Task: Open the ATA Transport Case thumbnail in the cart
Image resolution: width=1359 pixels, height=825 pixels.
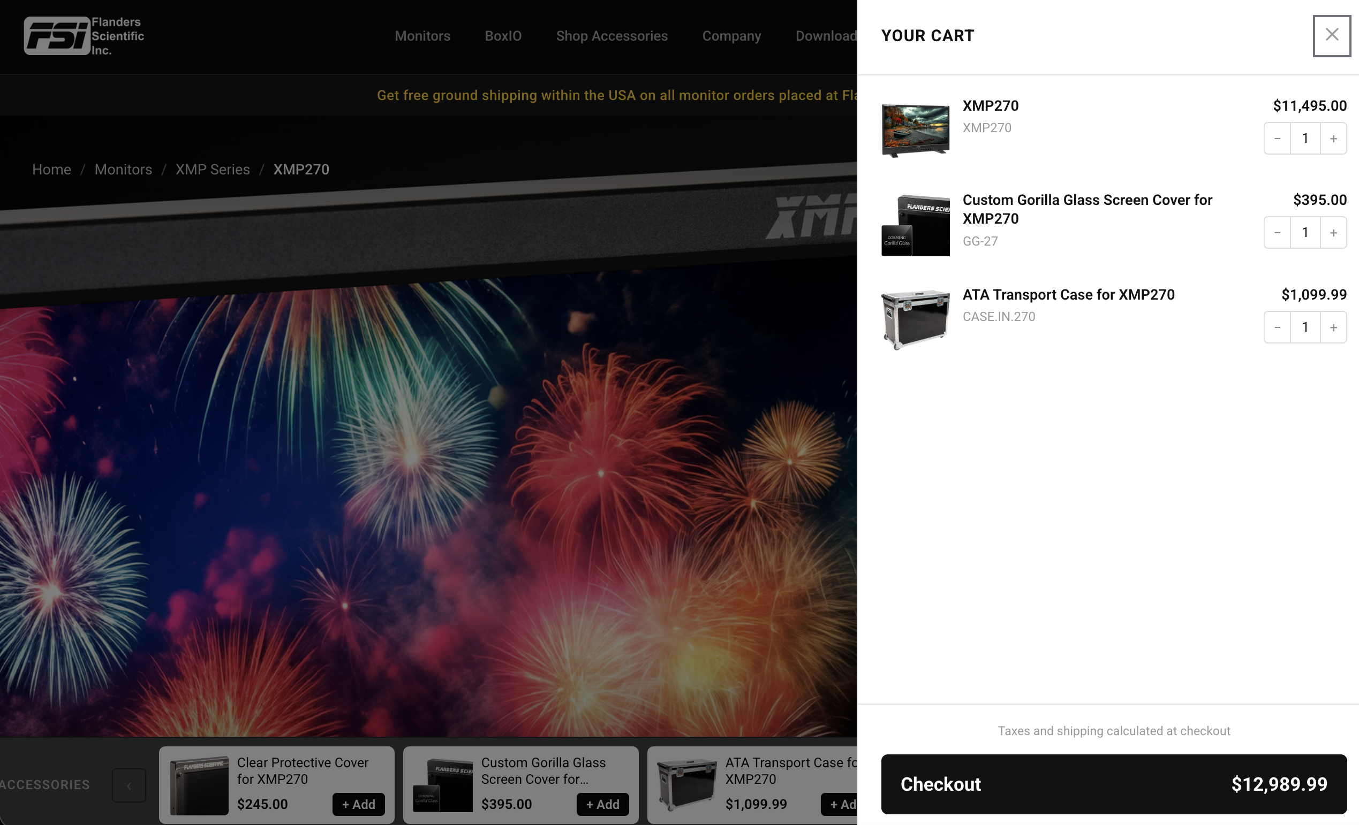Action: 916,319
